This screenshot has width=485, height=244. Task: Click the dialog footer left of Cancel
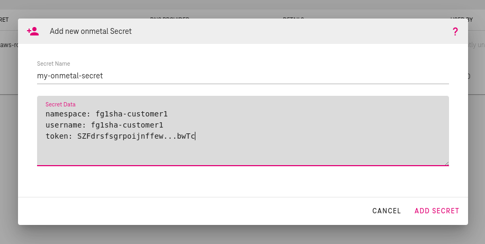tap(185, 211)
